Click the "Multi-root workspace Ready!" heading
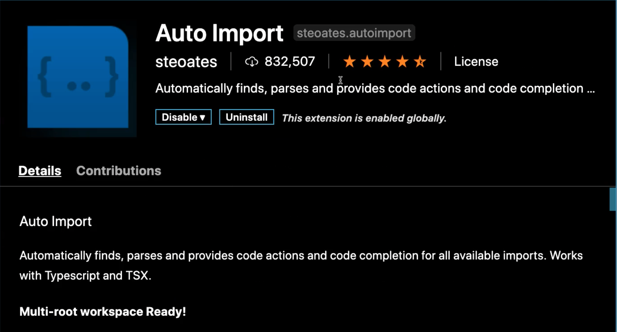Screen dimensions: 617x332 coord(102,312)
